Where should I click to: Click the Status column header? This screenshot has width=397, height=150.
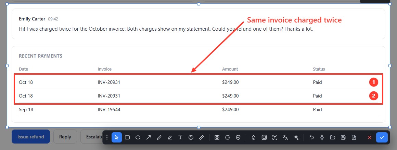[319, 69]
